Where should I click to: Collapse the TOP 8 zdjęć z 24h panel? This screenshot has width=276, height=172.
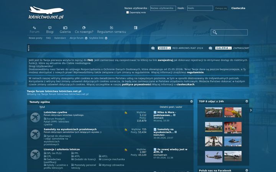(246, 101)
